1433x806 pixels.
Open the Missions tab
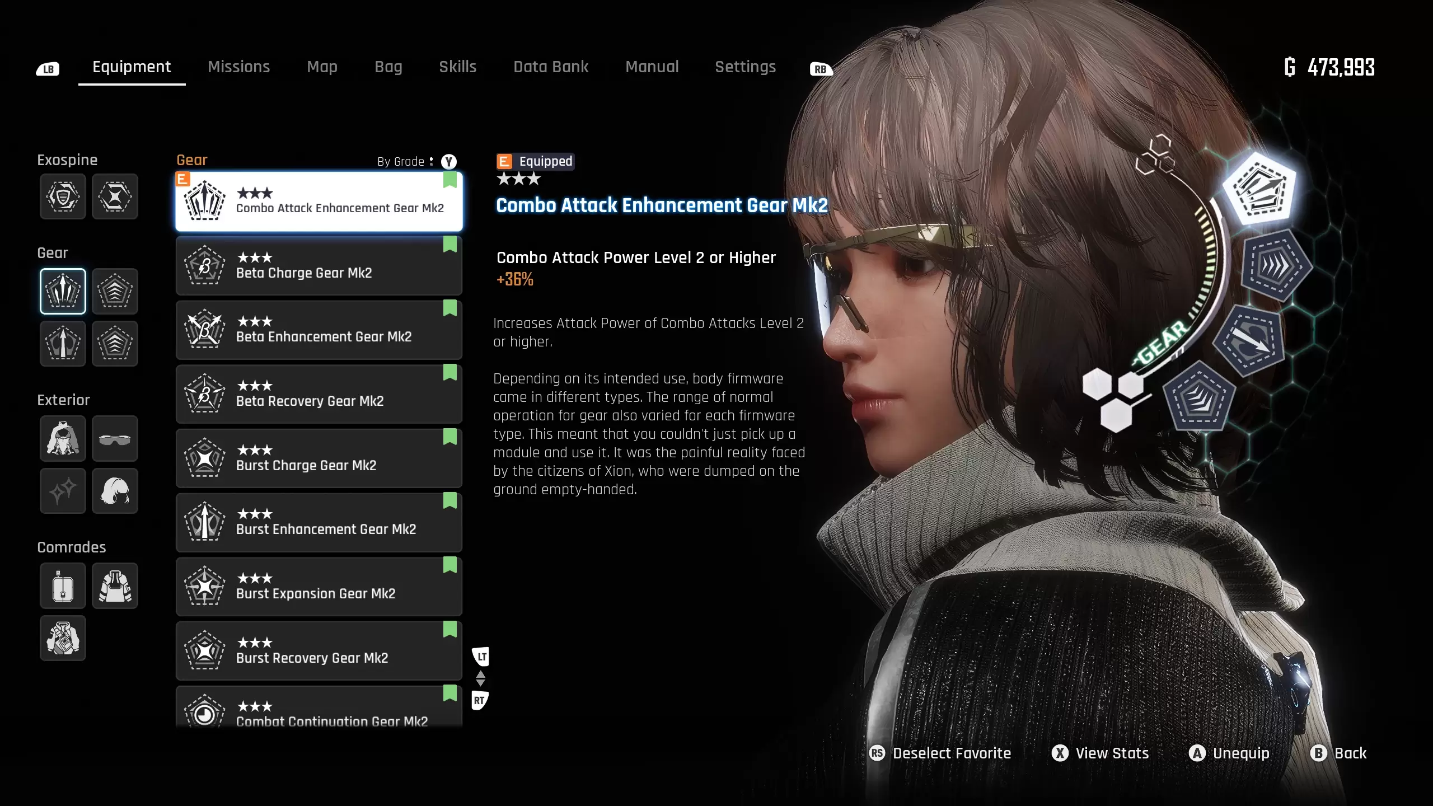pyautogui.click(x=239, y=67)
